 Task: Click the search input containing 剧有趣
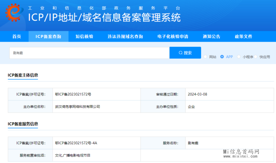[89, 53]
